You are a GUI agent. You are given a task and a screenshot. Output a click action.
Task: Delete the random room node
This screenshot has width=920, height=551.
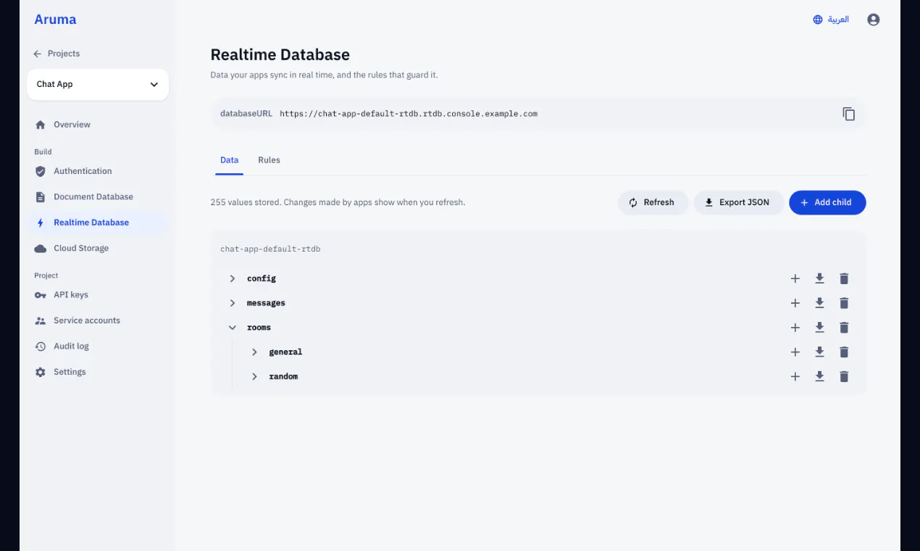coord(844,376)
